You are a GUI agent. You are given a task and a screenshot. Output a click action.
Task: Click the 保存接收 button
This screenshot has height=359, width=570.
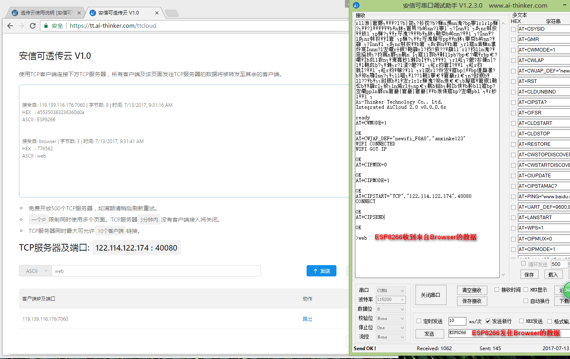472,301
